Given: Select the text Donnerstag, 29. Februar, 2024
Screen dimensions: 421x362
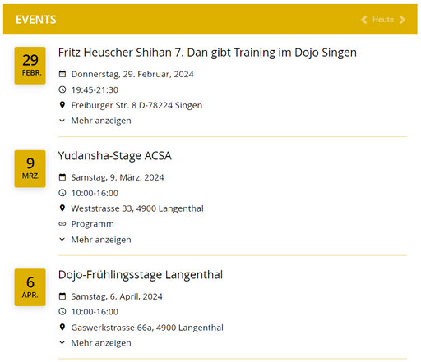Looking at the screenshot, I should [x=132, y=74].
